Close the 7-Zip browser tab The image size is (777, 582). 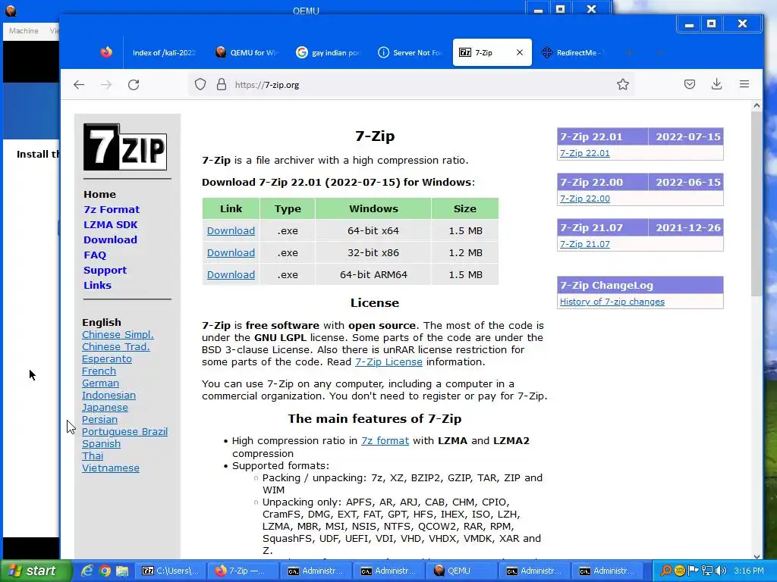(x=519, y=52)
